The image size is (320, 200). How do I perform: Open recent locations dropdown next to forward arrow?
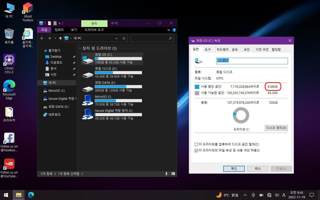tap(55, 38)
